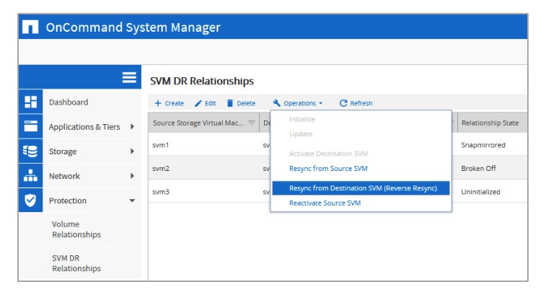Filter the Source Storage Virtual Machine column
Viewport: 551px width, 300px height.
[x=252, y=123]
